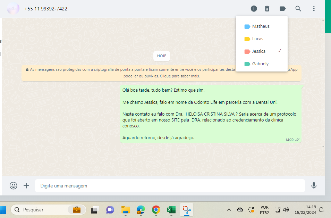
Task: Open the three-dot chat menu
Action: coord(314,9)
